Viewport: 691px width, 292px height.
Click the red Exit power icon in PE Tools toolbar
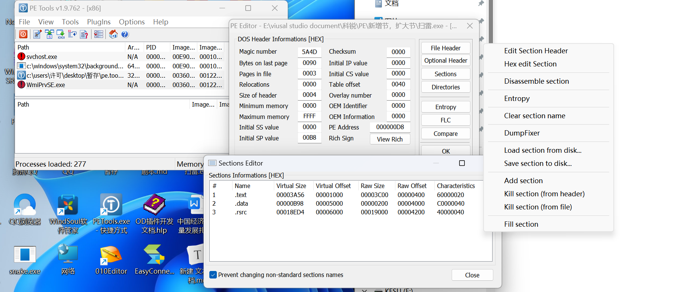23,35
